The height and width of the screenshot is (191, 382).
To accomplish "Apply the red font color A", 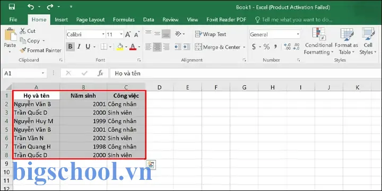I will (133, 47).
